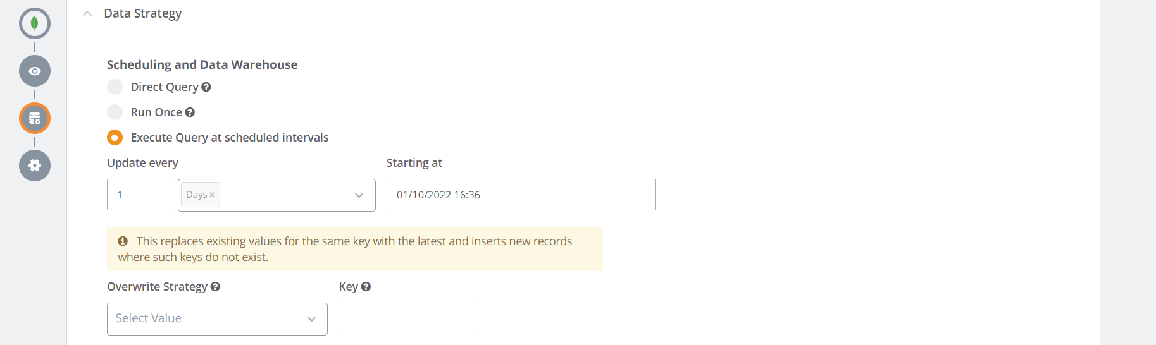This screenshot has height=345, width=1156.
Task: Click the Starting at date field
Action: 521,195
